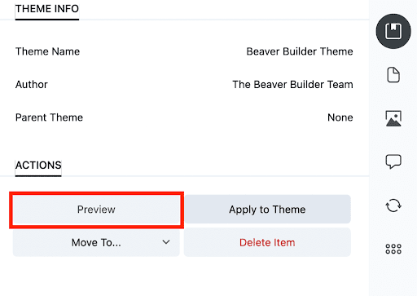The width and height of the screenshot is (417, 296).
Task: Open the Content page icon
Action: tap(393, 75)
